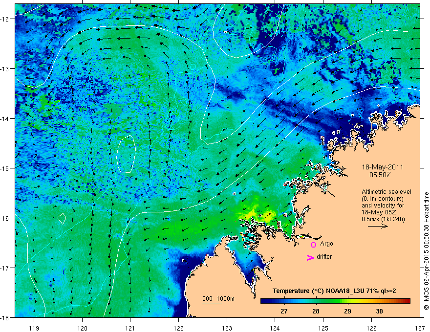Click latitude axis label -12

(5, 19)
